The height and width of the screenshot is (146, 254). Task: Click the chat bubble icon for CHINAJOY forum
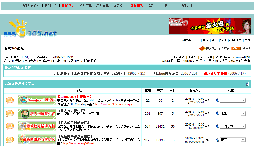10,100
